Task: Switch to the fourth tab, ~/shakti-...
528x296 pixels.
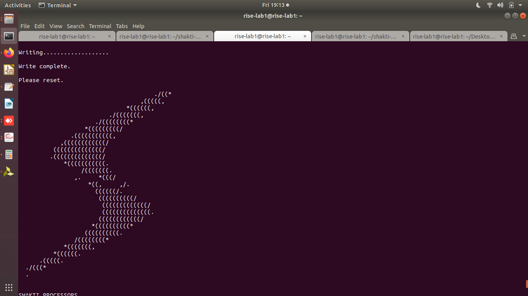Action: [360, 36]
